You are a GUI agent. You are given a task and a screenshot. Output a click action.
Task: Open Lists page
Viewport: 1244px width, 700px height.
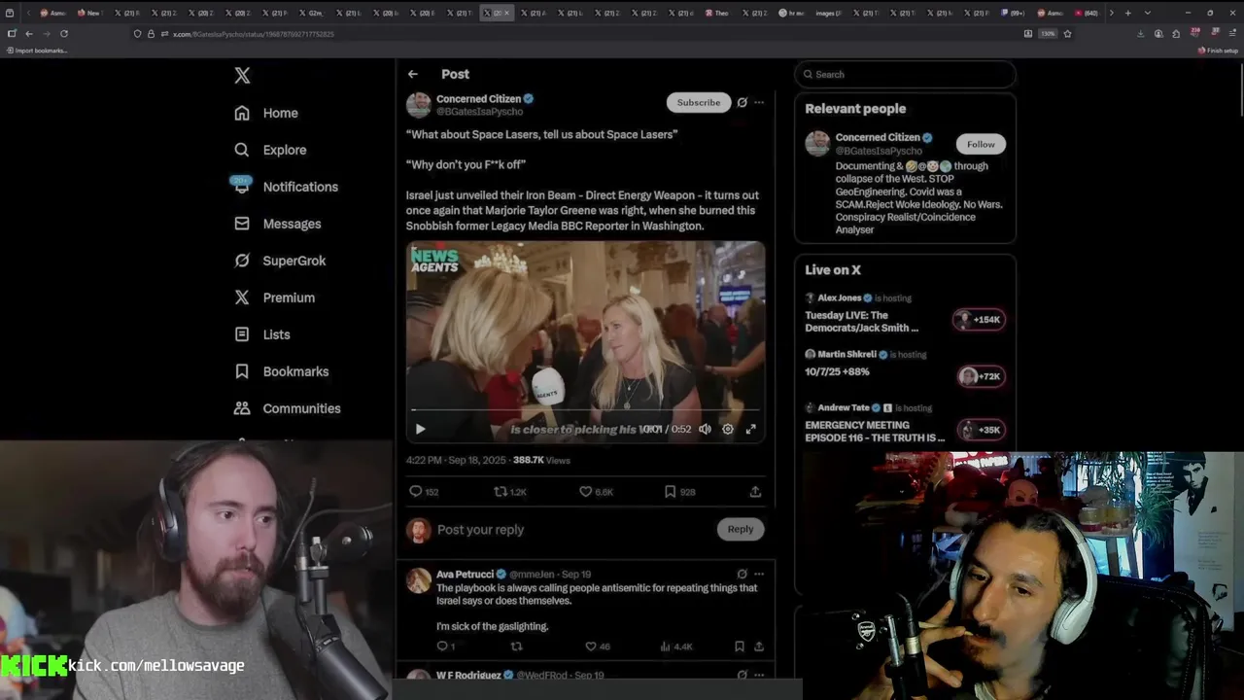(x=276, y=334)
